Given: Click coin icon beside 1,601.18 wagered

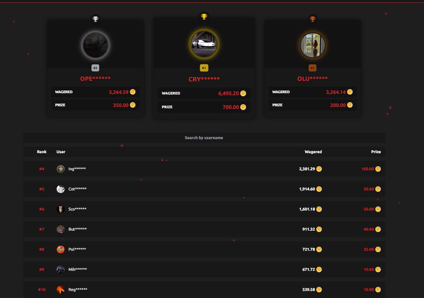Looking at the screenshot, I should (x=319, y=209).
